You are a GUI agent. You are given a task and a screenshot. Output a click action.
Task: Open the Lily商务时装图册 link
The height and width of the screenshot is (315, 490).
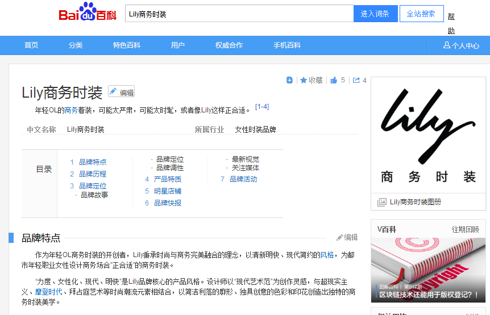(416, 202)
